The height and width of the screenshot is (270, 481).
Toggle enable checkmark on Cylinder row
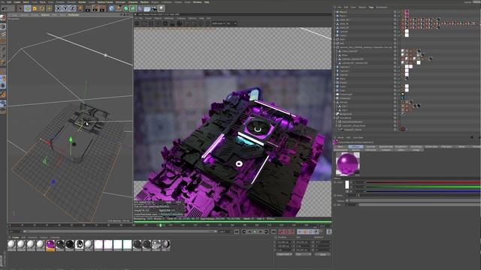pyautogui.click(x=398, y=31)
